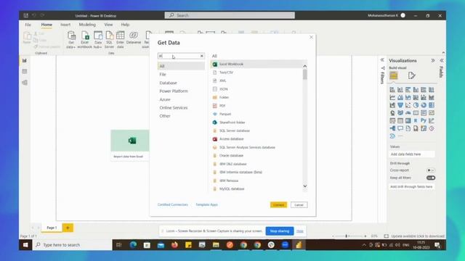Select the Format visual icon

point(411,75)
